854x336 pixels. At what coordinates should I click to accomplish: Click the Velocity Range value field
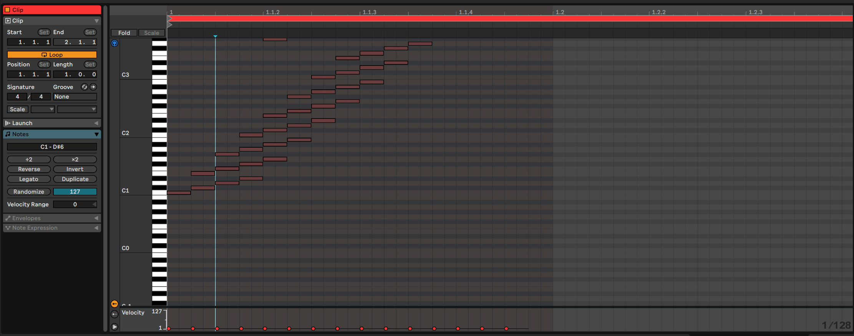tap(75, 204)
